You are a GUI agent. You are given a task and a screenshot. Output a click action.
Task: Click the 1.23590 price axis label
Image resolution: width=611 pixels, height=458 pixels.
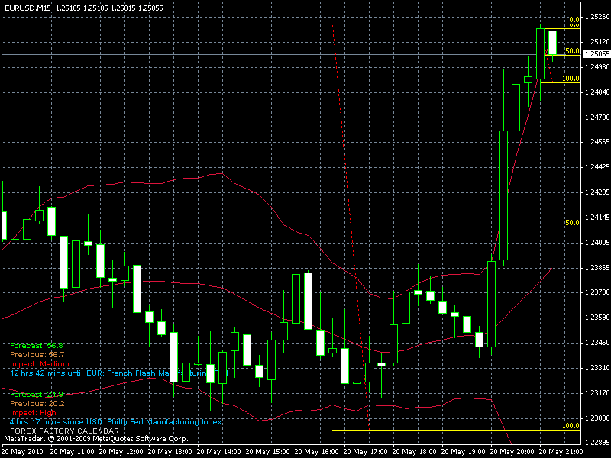597,318
